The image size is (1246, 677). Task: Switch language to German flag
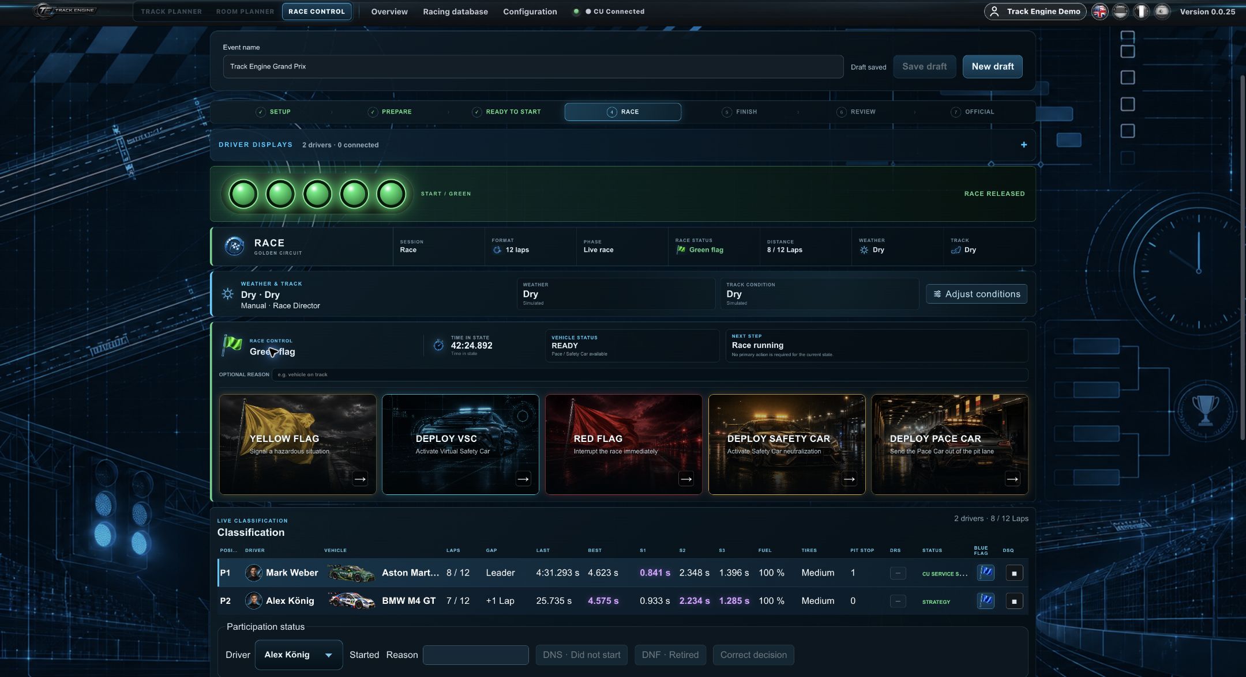tap(1120, 12)
